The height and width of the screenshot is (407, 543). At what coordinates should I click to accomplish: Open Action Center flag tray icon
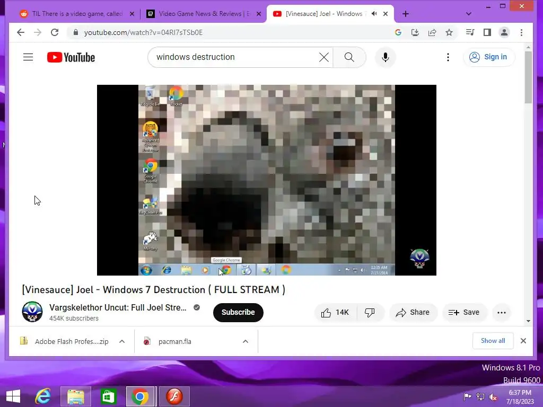click(x=467, y=396)
